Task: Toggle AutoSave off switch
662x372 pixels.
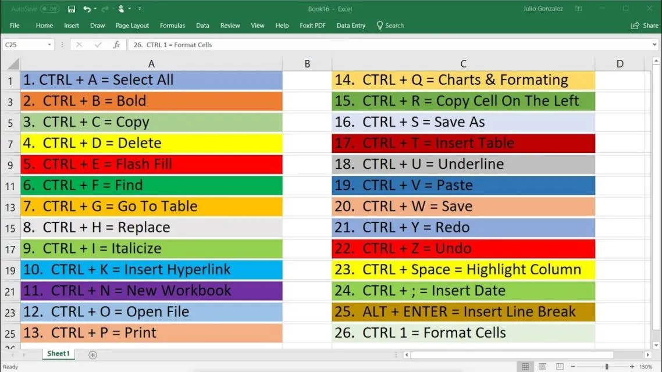Action: tap(49, 9)
